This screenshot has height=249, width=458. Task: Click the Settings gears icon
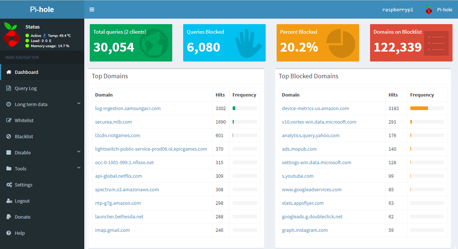pyautogui.click(x=9, y=185)
